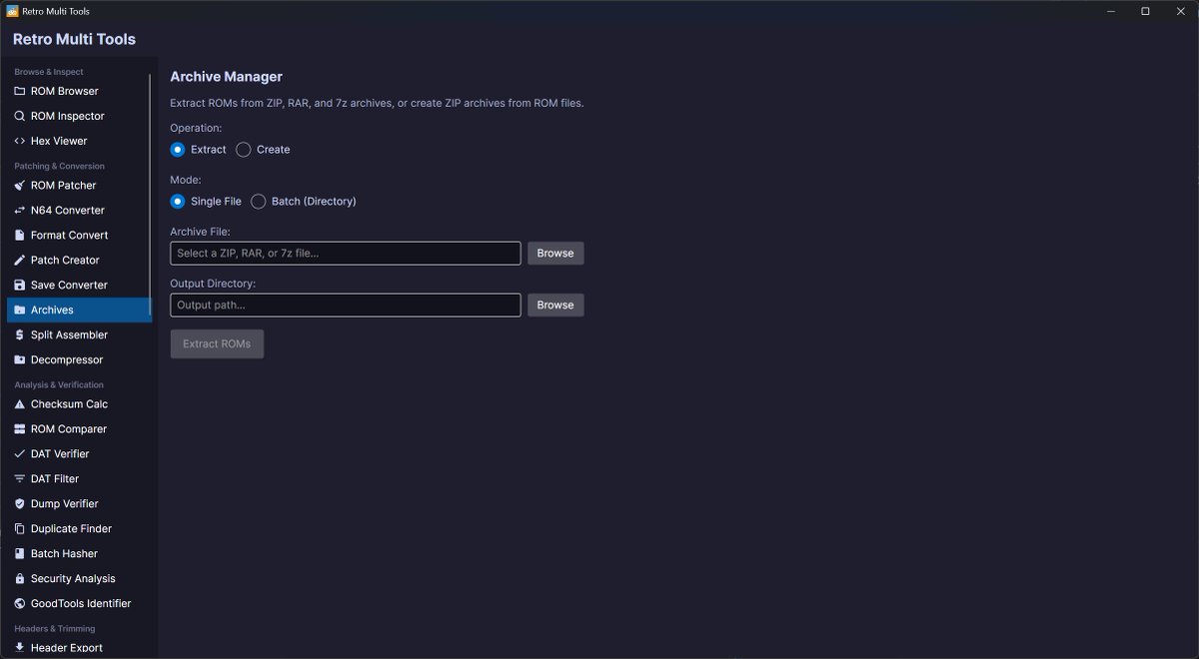This screenshot has width=1199, height=659.
Task: Open the GoodTools Identifier tool
Action: (x=79, y=603)
